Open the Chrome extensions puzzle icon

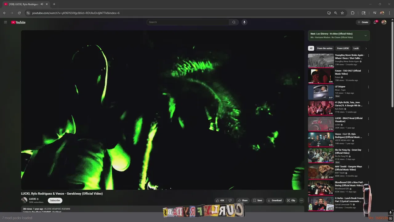tap(353, 13)
